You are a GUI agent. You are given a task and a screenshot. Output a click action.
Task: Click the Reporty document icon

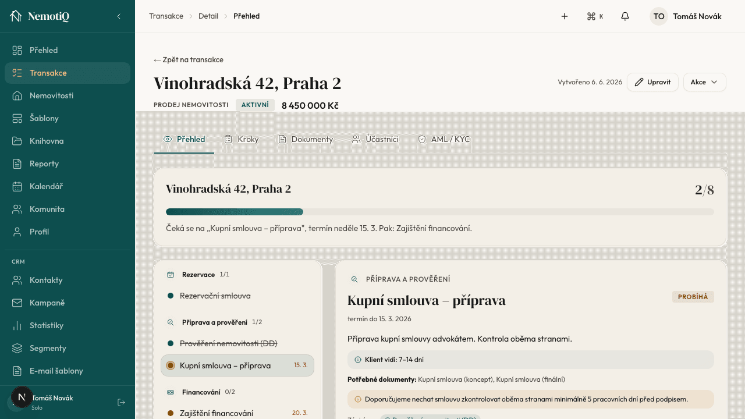(17, 164)
